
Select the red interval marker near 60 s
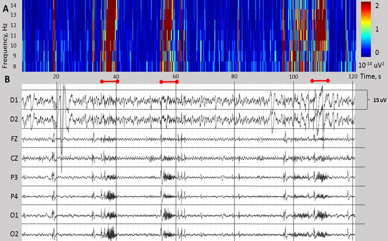169,82
